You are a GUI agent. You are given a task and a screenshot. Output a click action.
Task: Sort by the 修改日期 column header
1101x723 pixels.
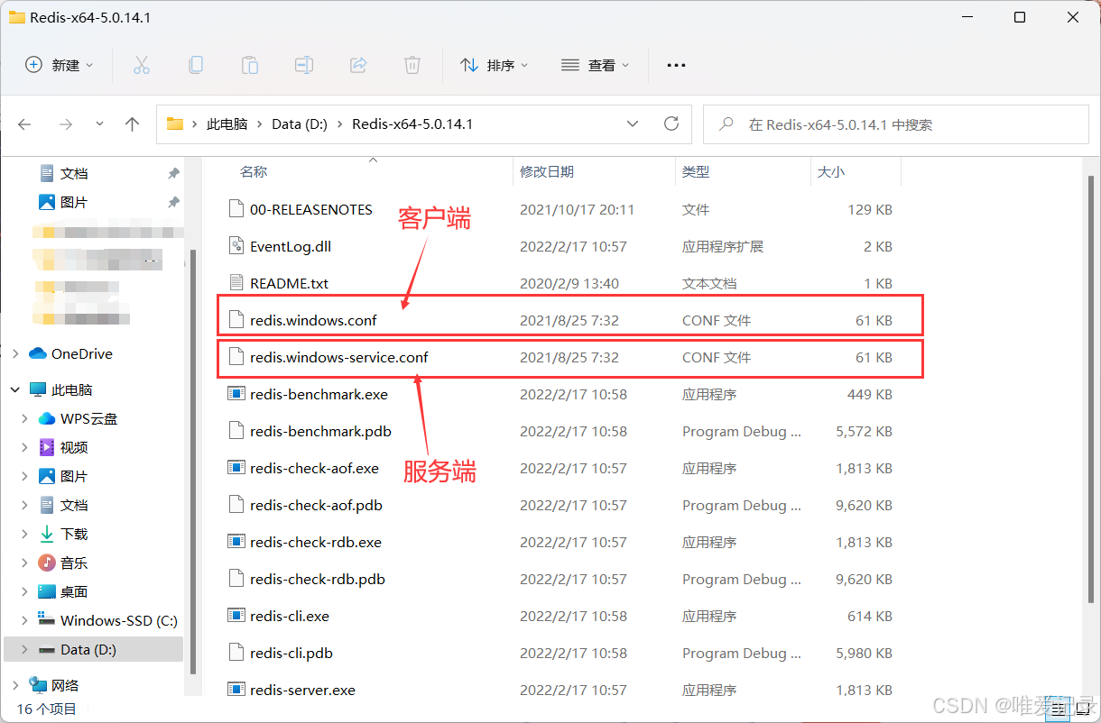pyautogui.click(x=547, y=171)
